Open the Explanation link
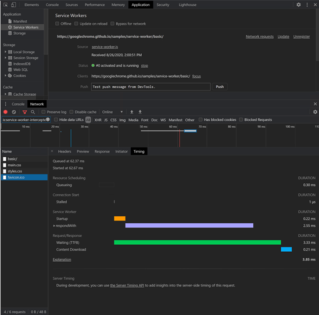Image resolution: width=319 pixels, height=315 pixels. (62, 259)
